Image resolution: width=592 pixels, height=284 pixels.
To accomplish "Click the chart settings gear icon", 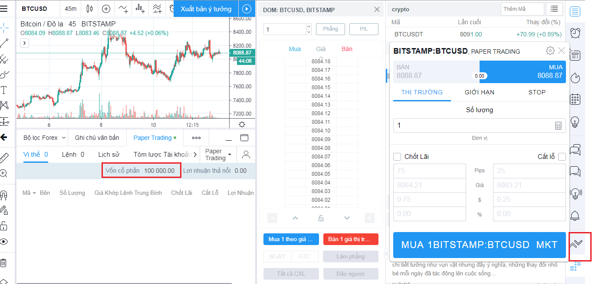I will pos(242,124).
